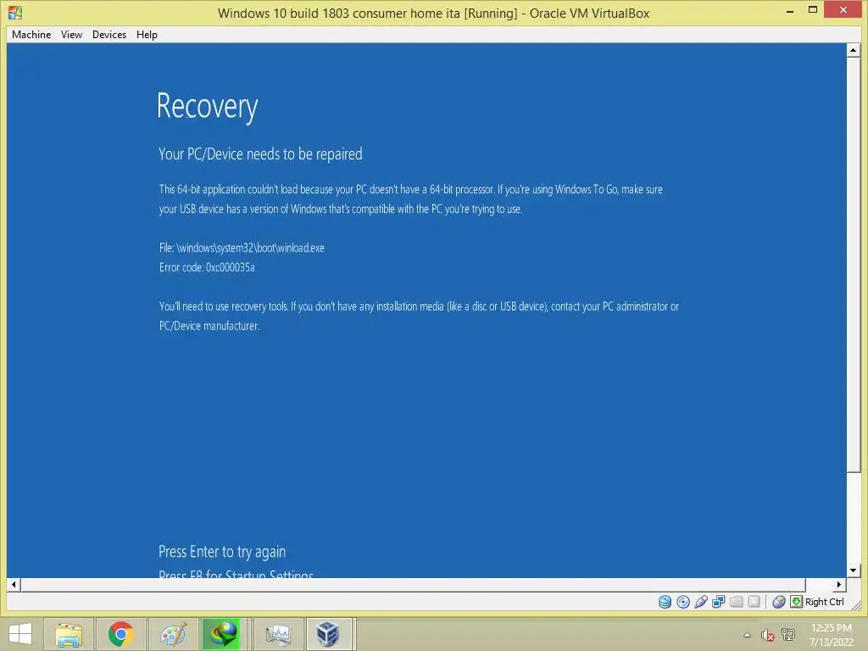
Task: Click the vertical scrollbar up arrow
Action: pos(853,50)
